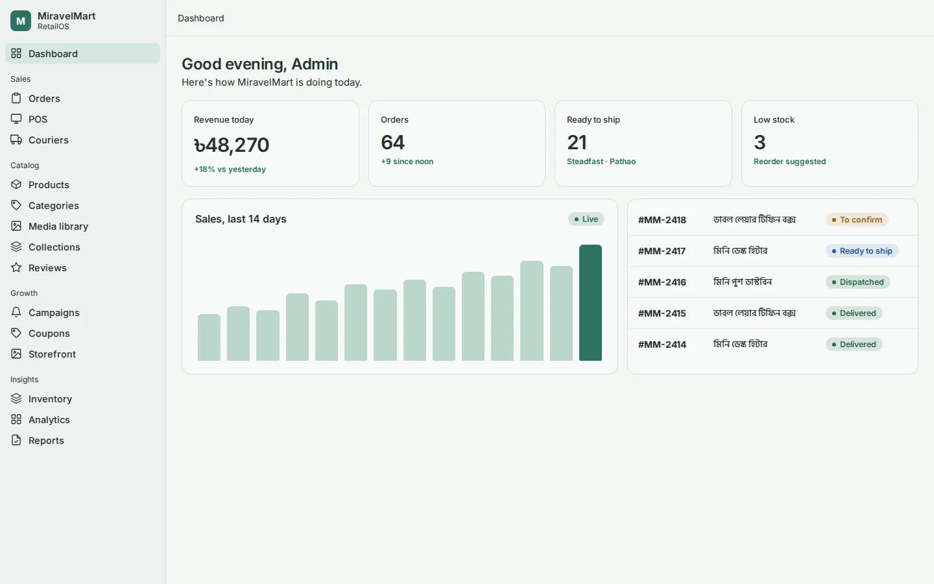Click the Insights section heading in sidebar
This screenshot has width=934, height=584.
[x=25, y=380]
